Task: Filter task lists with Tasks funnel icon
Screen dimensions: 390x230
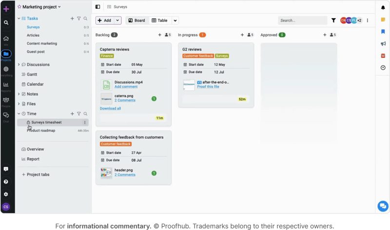Action: click(79, 19)
